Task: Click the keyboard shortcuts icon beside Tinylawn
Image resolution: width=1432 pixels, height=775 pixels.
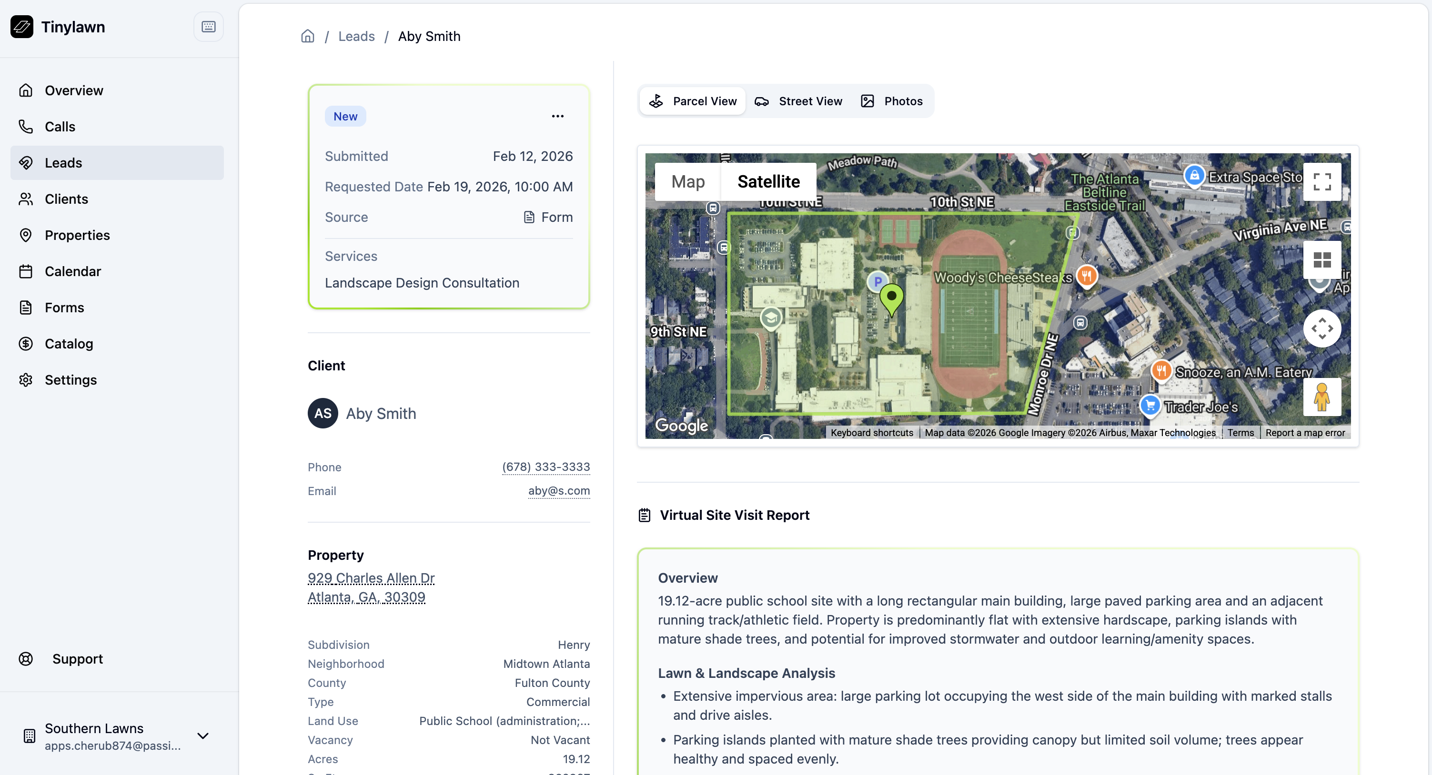Action: (209, 27)
